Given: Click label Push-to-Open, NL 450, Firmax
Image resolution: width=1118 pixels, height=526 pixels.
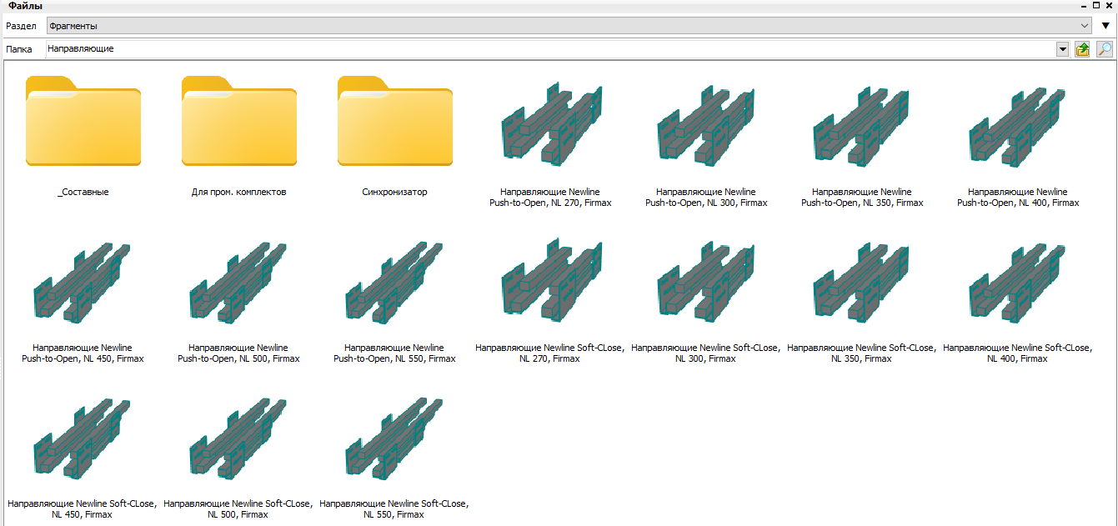Looking at the screenshot, I should pos(83,353).
